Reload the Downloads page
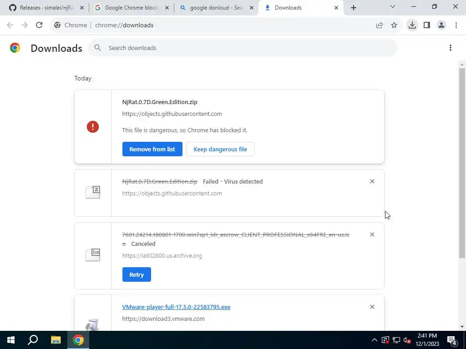The width and height of the screenshot is (466, 349). (x=39, y=25)
